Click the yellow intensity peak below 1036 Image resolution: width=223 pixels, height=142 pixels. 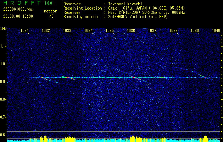(132, 138)
